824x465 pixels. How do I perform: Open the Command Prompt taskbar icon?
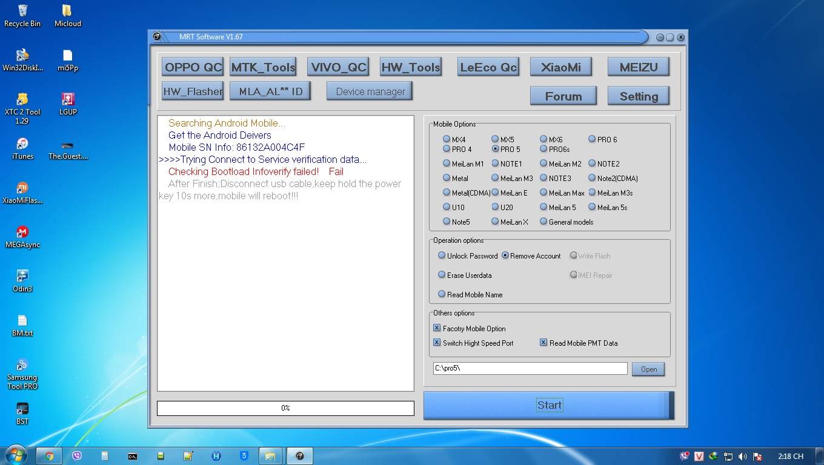pos(132,456)
